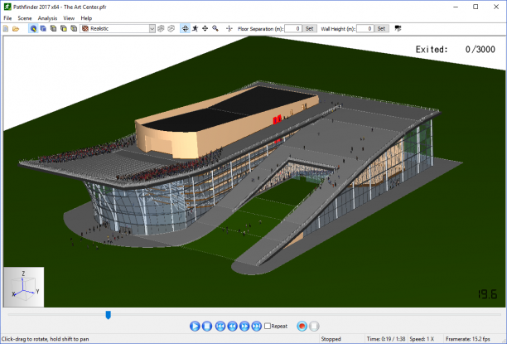
Task: Select the zoom magnifier tool
Action: (x=215, y=29)
